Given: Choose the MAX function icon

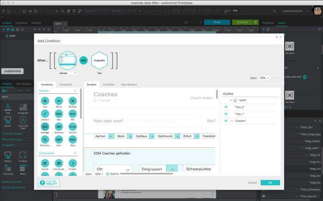Looking at the screenshot, I should (x=59, y=114).
